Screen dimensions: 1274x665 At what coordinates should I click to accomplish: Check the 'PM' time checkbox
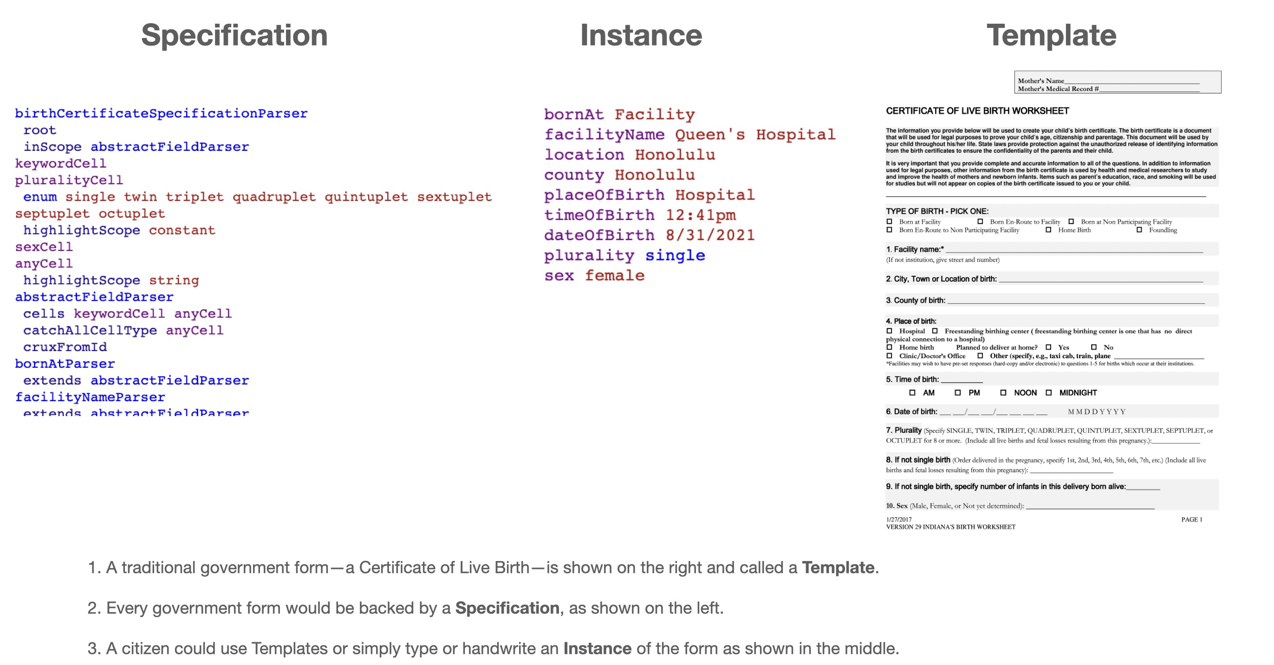957,392
